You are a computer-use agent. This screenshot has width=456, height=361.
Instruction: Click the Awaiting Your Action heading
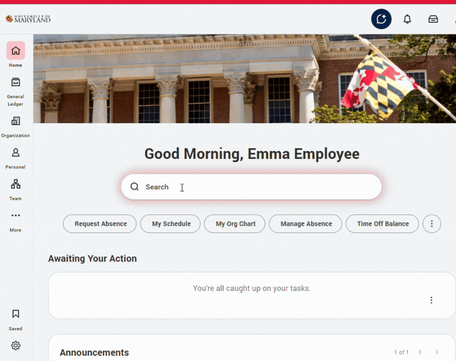[92, 258]
